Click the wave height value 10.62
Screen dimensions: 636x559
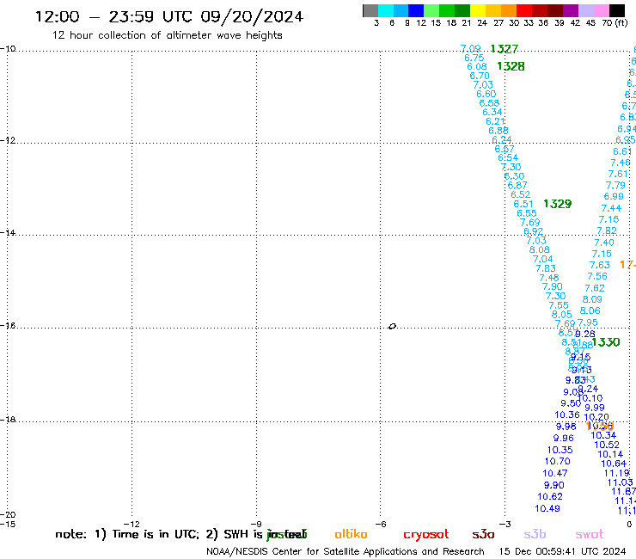[x=550, y=496]
